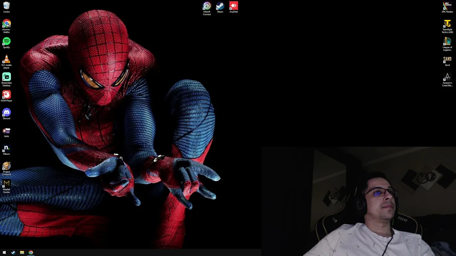
Task: Select the Project Zomboid desktop shortcut
Action: pyautogui.click(x=6, y=169)
